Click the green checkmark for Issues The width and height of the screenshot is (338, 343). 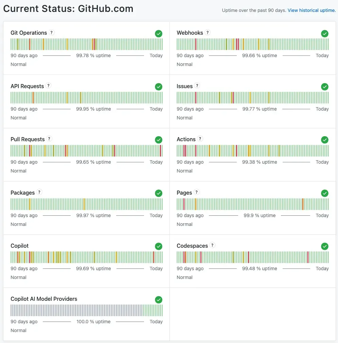[x=325, y=87]
